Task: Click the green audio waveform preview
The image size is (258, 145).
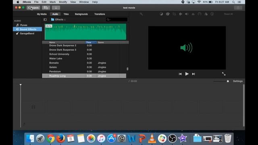Action: (x=85, y=32)
